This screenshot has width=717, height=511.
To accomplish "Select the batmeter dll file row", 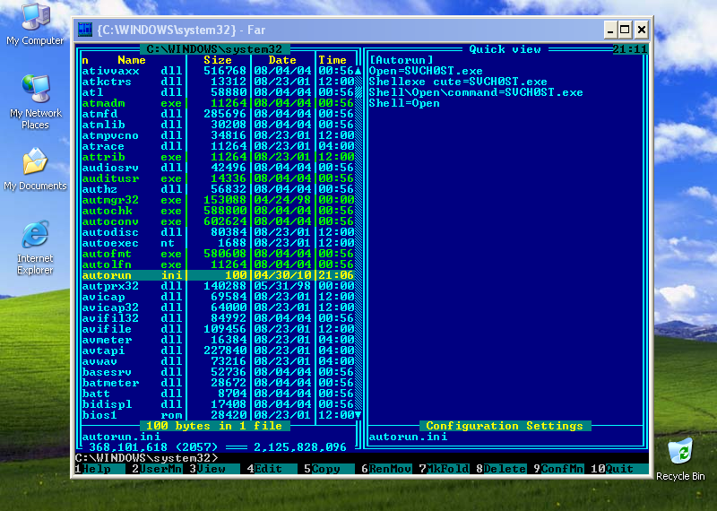I will tap(218, 383).
